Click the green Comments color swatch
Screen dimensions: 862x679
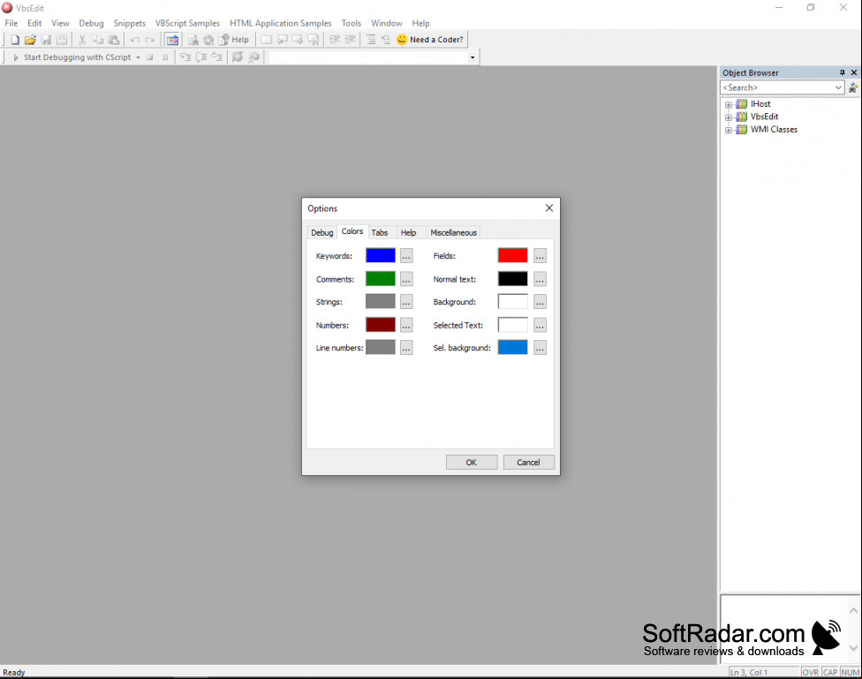point(381,279)
